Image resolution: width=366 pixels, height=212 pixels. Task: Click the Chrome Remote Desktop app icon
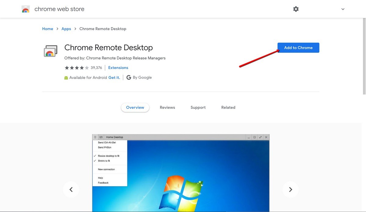(x=50, y=51)
